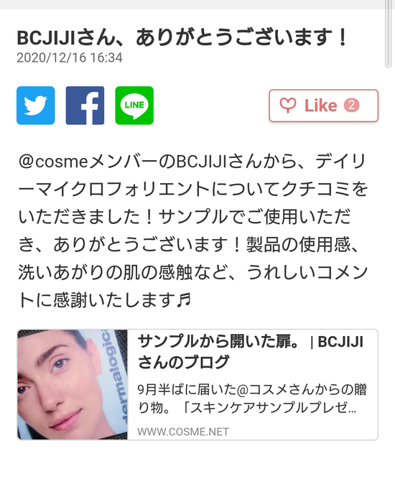
Task: Click the musical note symbol ending the paragraph
Action: [184, 299]
